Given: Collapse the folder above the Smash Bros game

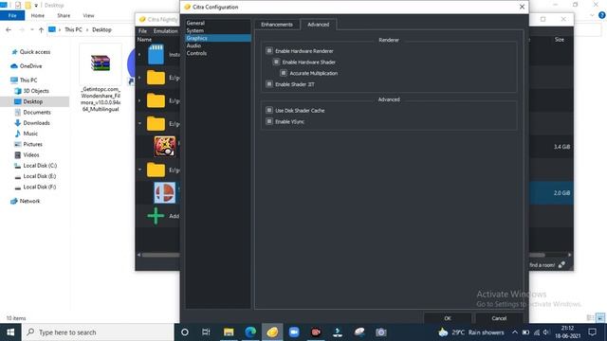Looking at the screenshot, I should point(139,170).
